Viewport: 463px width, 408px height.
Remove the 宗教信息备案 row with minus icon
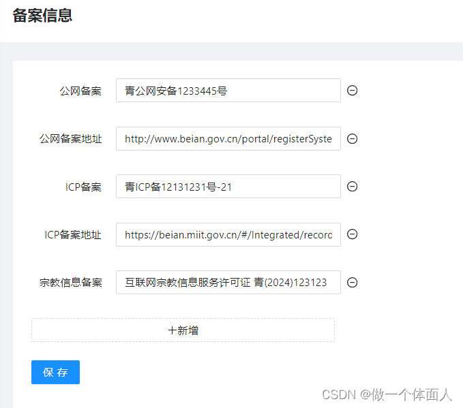tap(352, 282)
